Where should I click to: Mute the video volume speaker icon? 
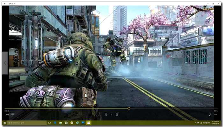[7, 115]
